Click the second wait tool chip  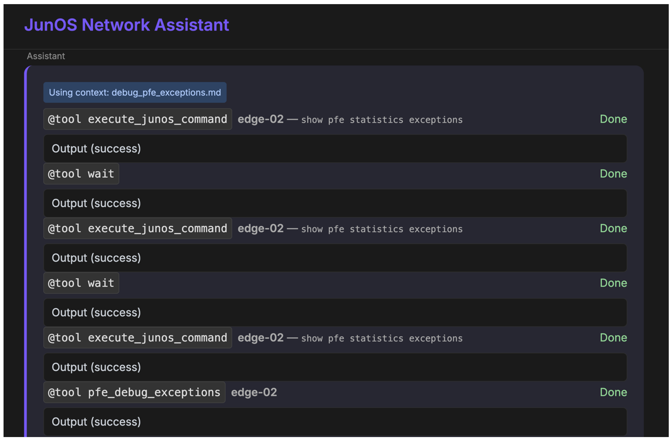pos(81,283)
